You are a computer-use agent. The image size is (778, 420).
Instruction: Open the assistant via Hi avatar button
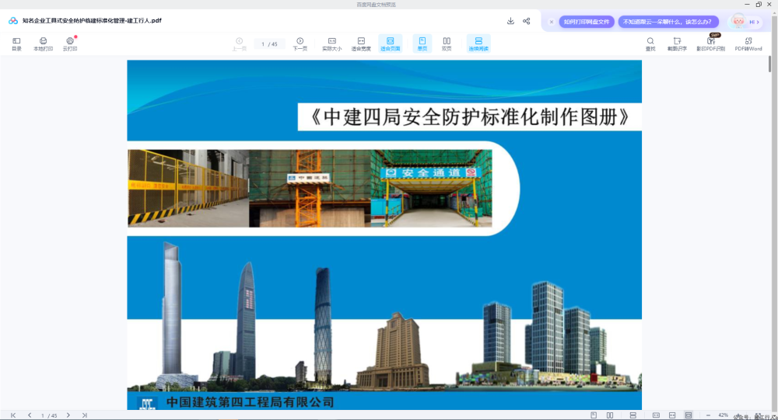pyautogui.click(x=745, y=21)
